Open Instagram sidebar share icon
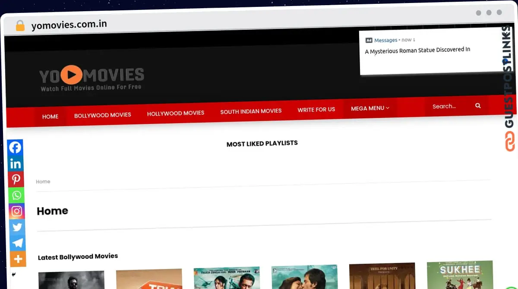This screenshot has height=289, width=518. click(x=17, y=211)
